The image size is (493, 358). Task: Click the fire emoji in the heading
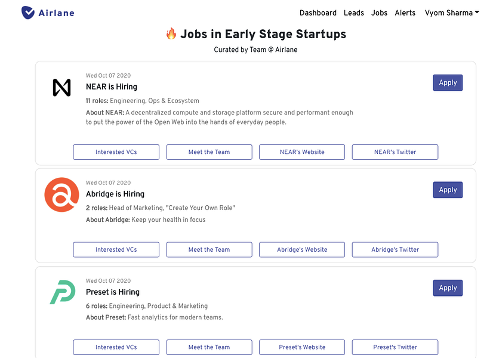171,34
